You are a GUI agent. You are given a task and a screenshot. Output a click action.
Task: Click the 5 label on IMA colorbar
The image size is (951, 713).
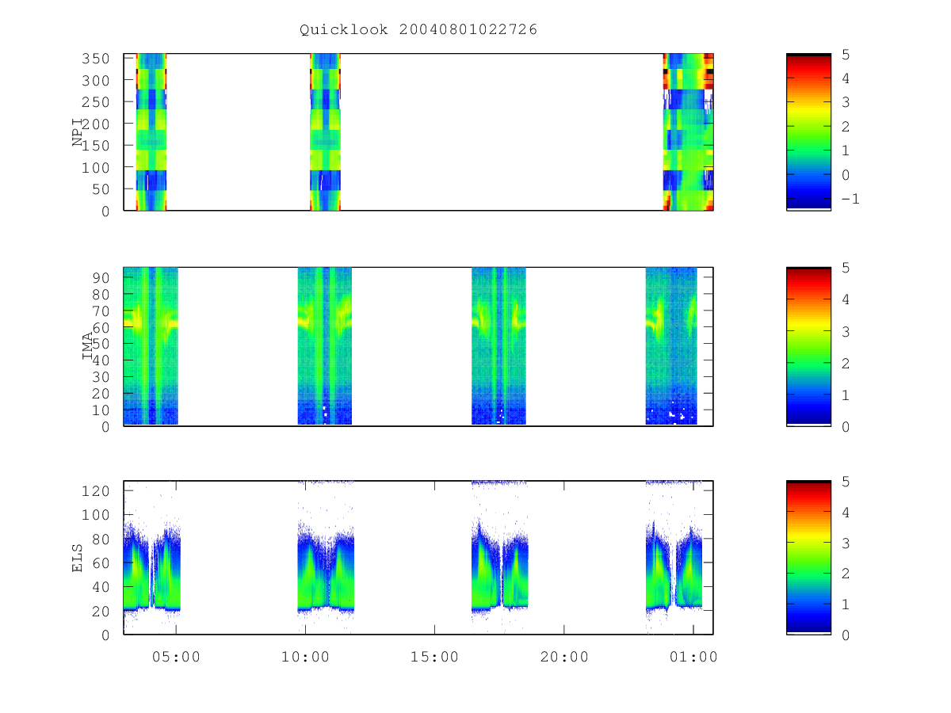(844, 269)
